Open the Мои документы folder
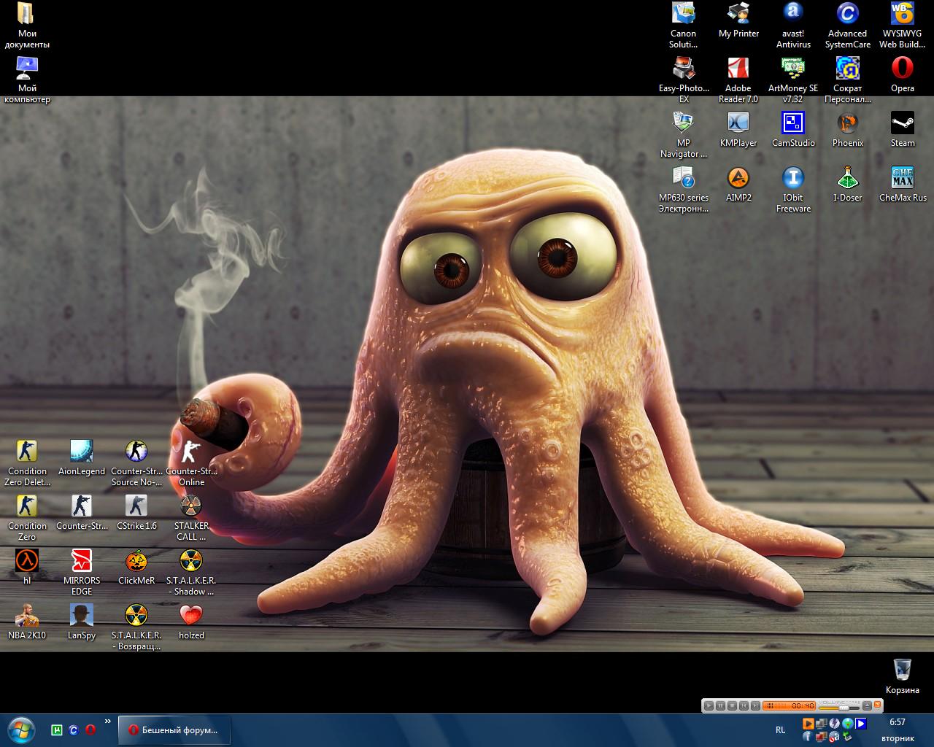The image size is (934, 747). [x=26, y=15]
